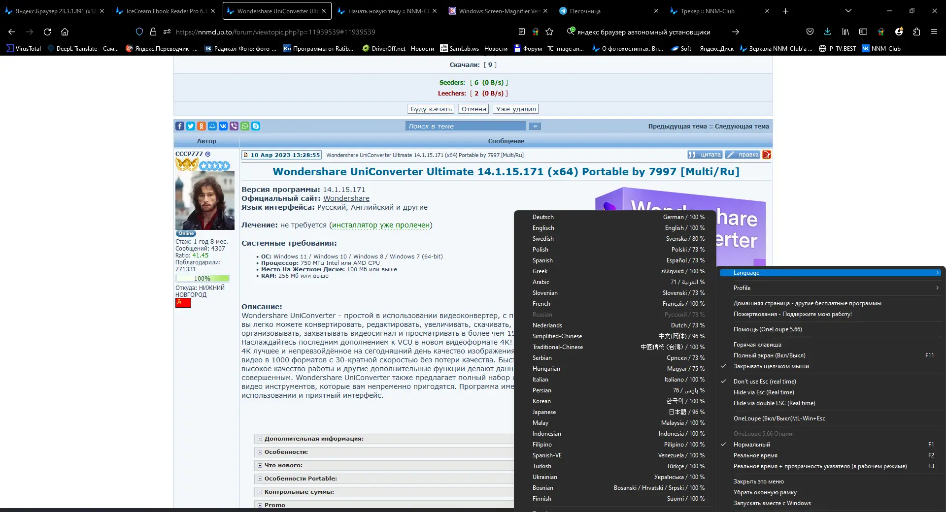Viewport: 946px width, 512px height.
Task: Share the topic via Viber
Action: coord(234,126)
